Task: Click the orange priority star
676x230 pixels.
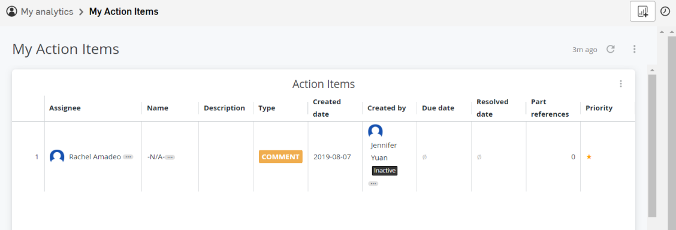Action: (x=589, y=157)
